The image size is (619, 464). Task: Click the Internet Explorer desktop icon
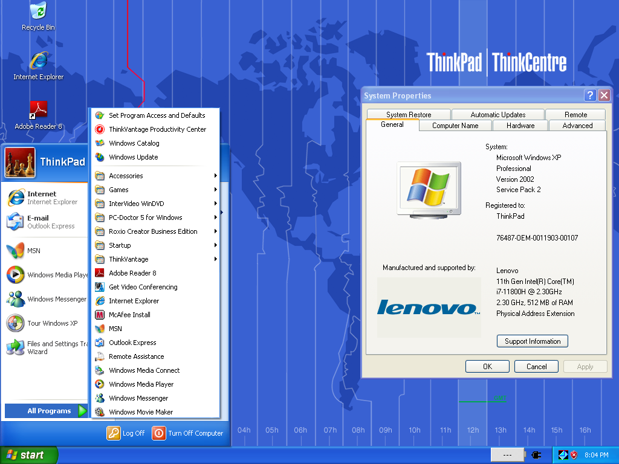pyautogui.click(x=39, y=61)
